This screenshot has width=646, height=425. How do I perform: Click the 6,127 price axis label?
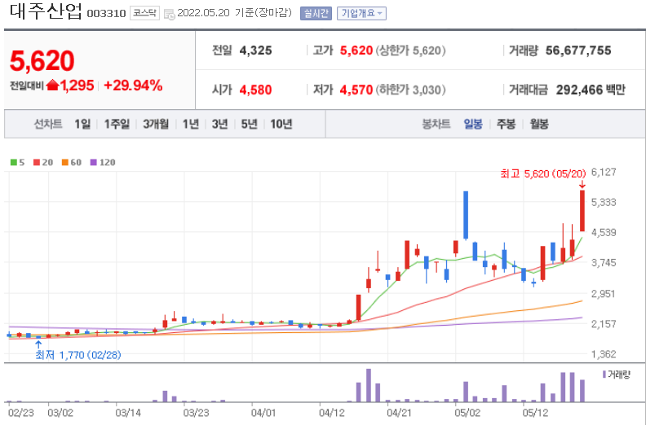coord(604,172)
